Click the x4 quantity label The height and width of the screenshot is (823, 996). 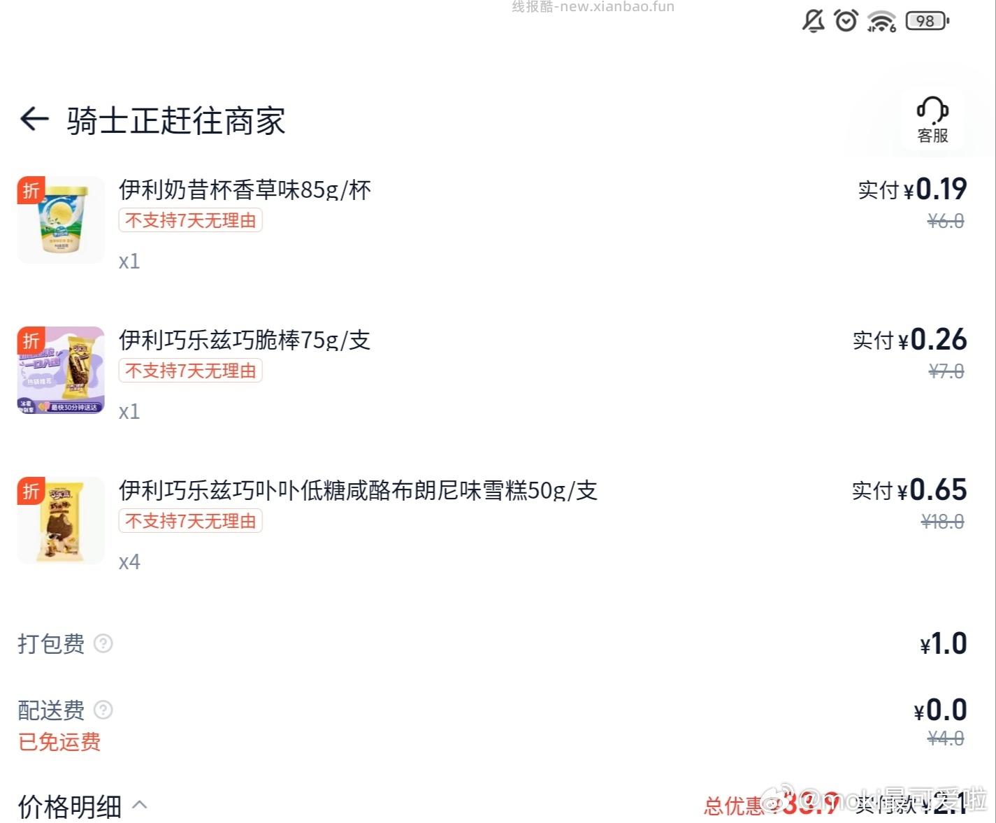(x=130, y=561)
